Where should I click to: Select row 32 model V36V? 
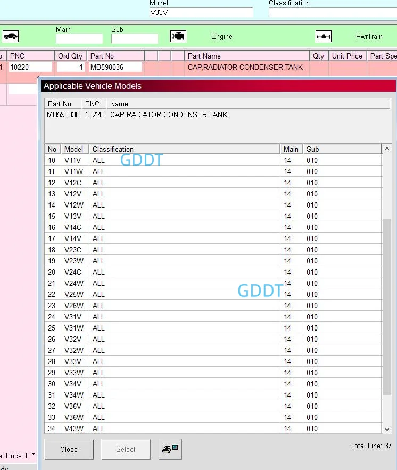tap(213, 406)
